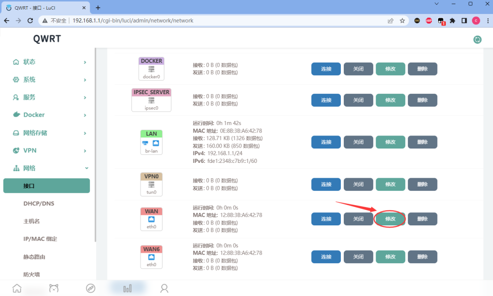
Task: Click 删除 for the LAN interface
Action: tap(422, 142)
